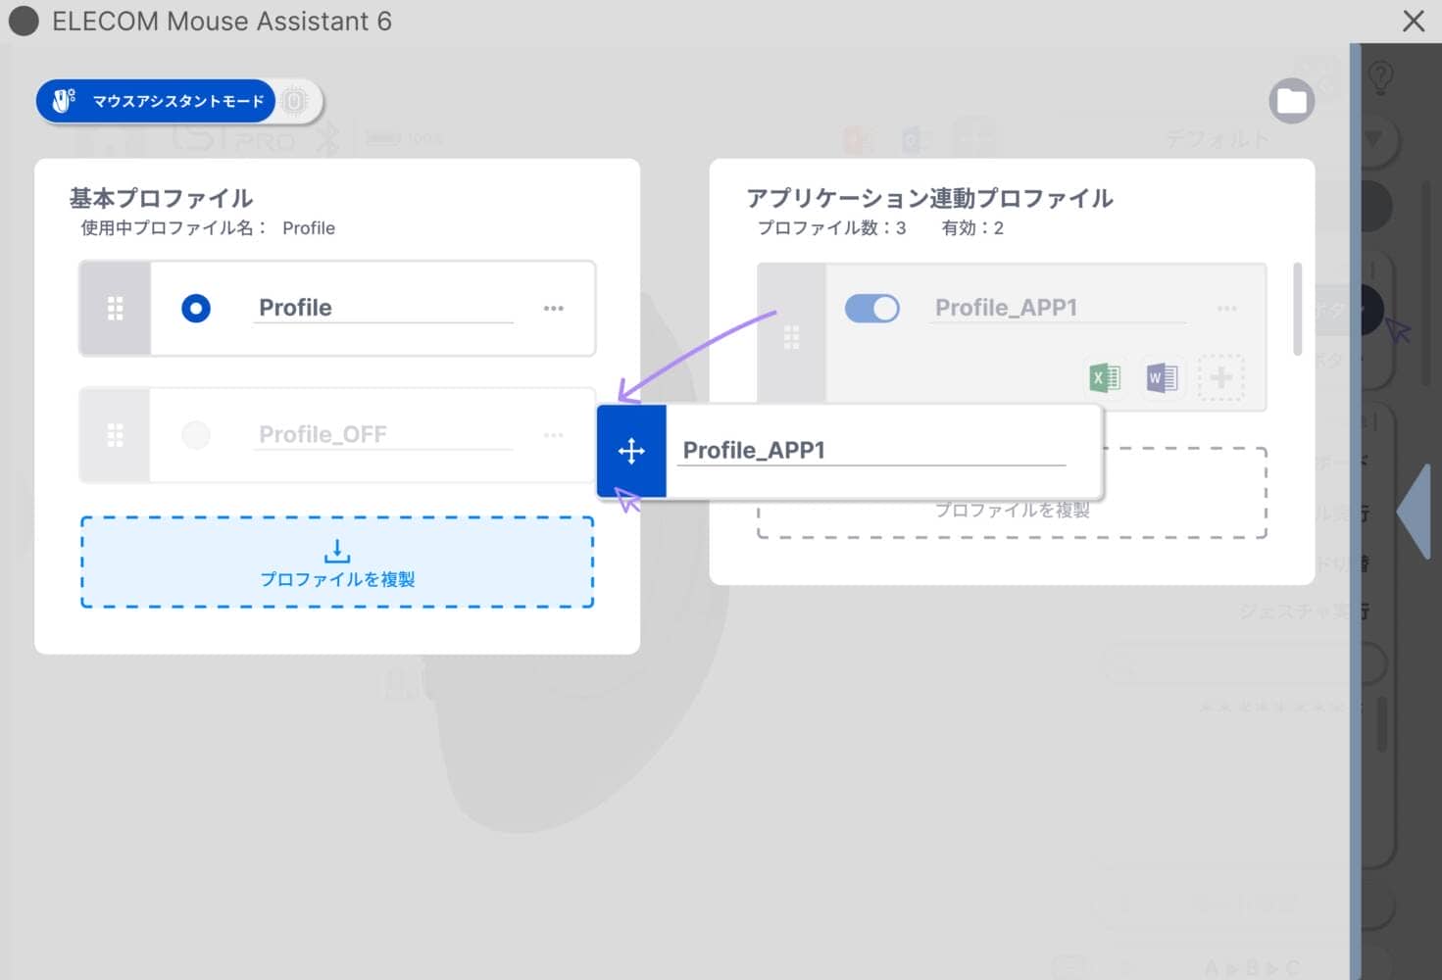Click the dragged Profile_APP1 name text
The width and height of the screenshot is (1442, 980).
tap(754, 451)
